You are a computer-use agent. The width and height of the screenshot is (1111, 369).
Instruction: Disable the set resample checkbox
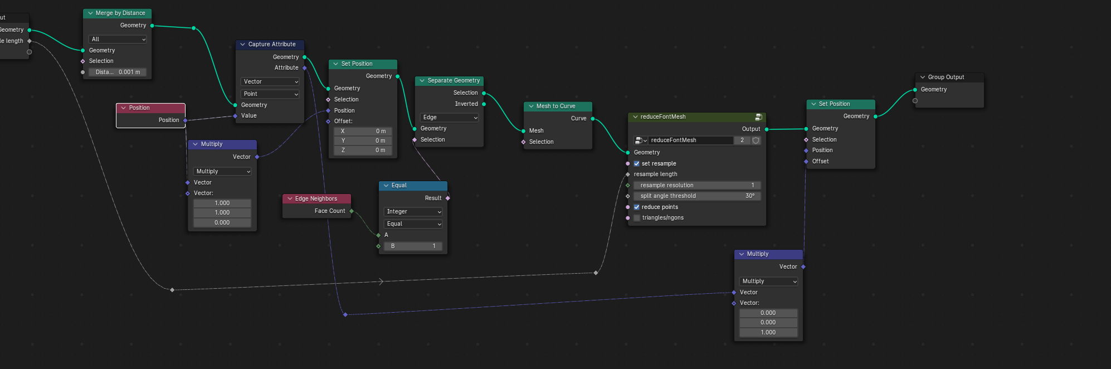point(637,164)
